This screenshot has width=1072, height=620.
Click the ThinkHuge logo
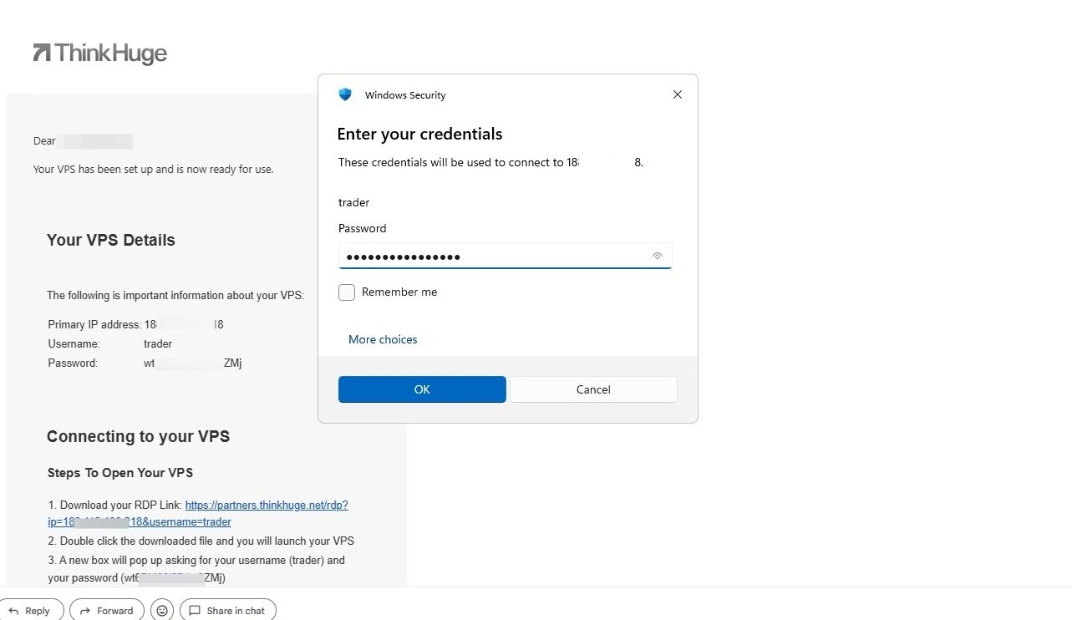[x=99, y=53]
